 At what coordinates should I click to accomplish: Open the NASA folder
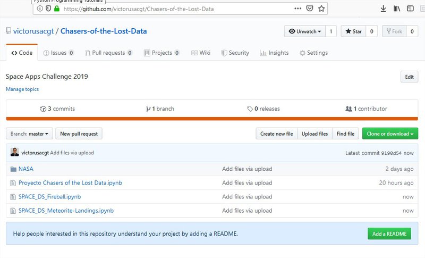[25, 169]
